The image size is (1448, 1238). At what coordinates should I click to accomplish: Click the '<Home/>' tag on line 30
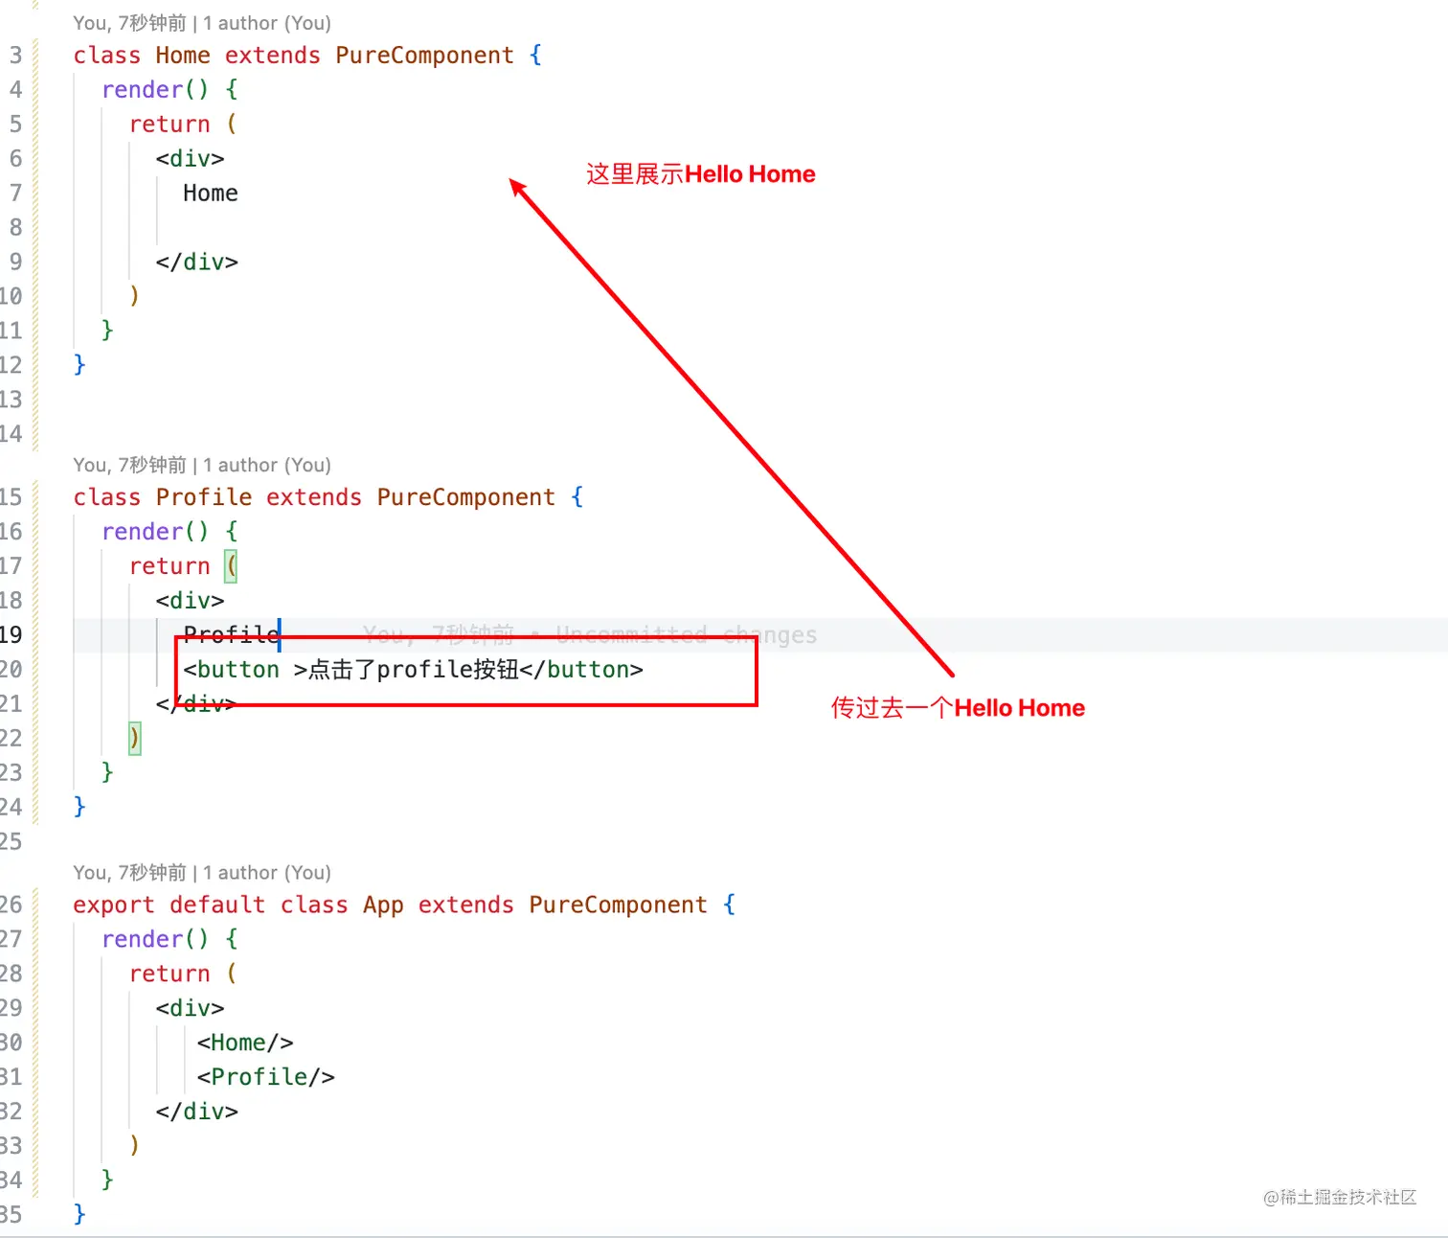245,1043
